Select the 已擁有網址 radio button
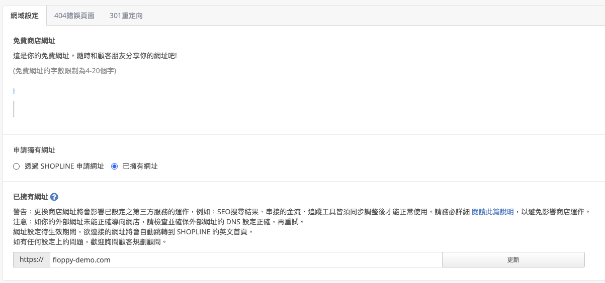 (x=114, y=166)
